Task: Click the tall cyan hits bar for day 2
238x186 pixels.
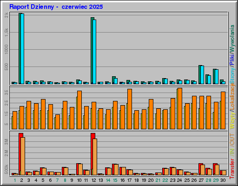Action: coord(22,49)
